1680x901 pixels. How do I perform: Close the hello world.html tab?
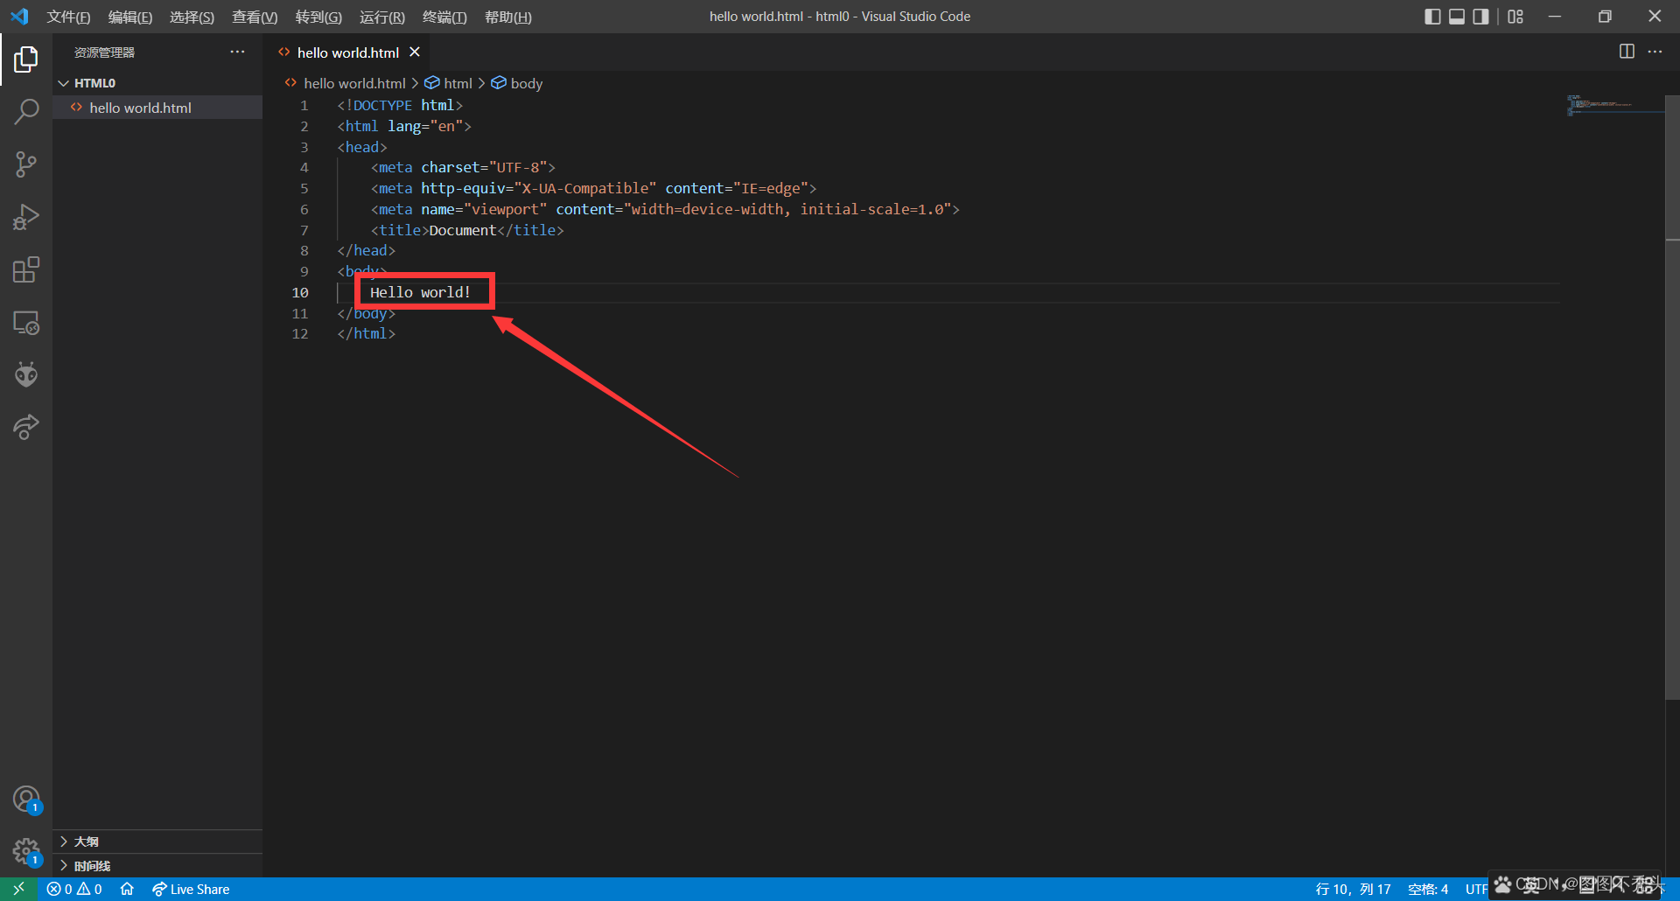click(x=415, y=52)
